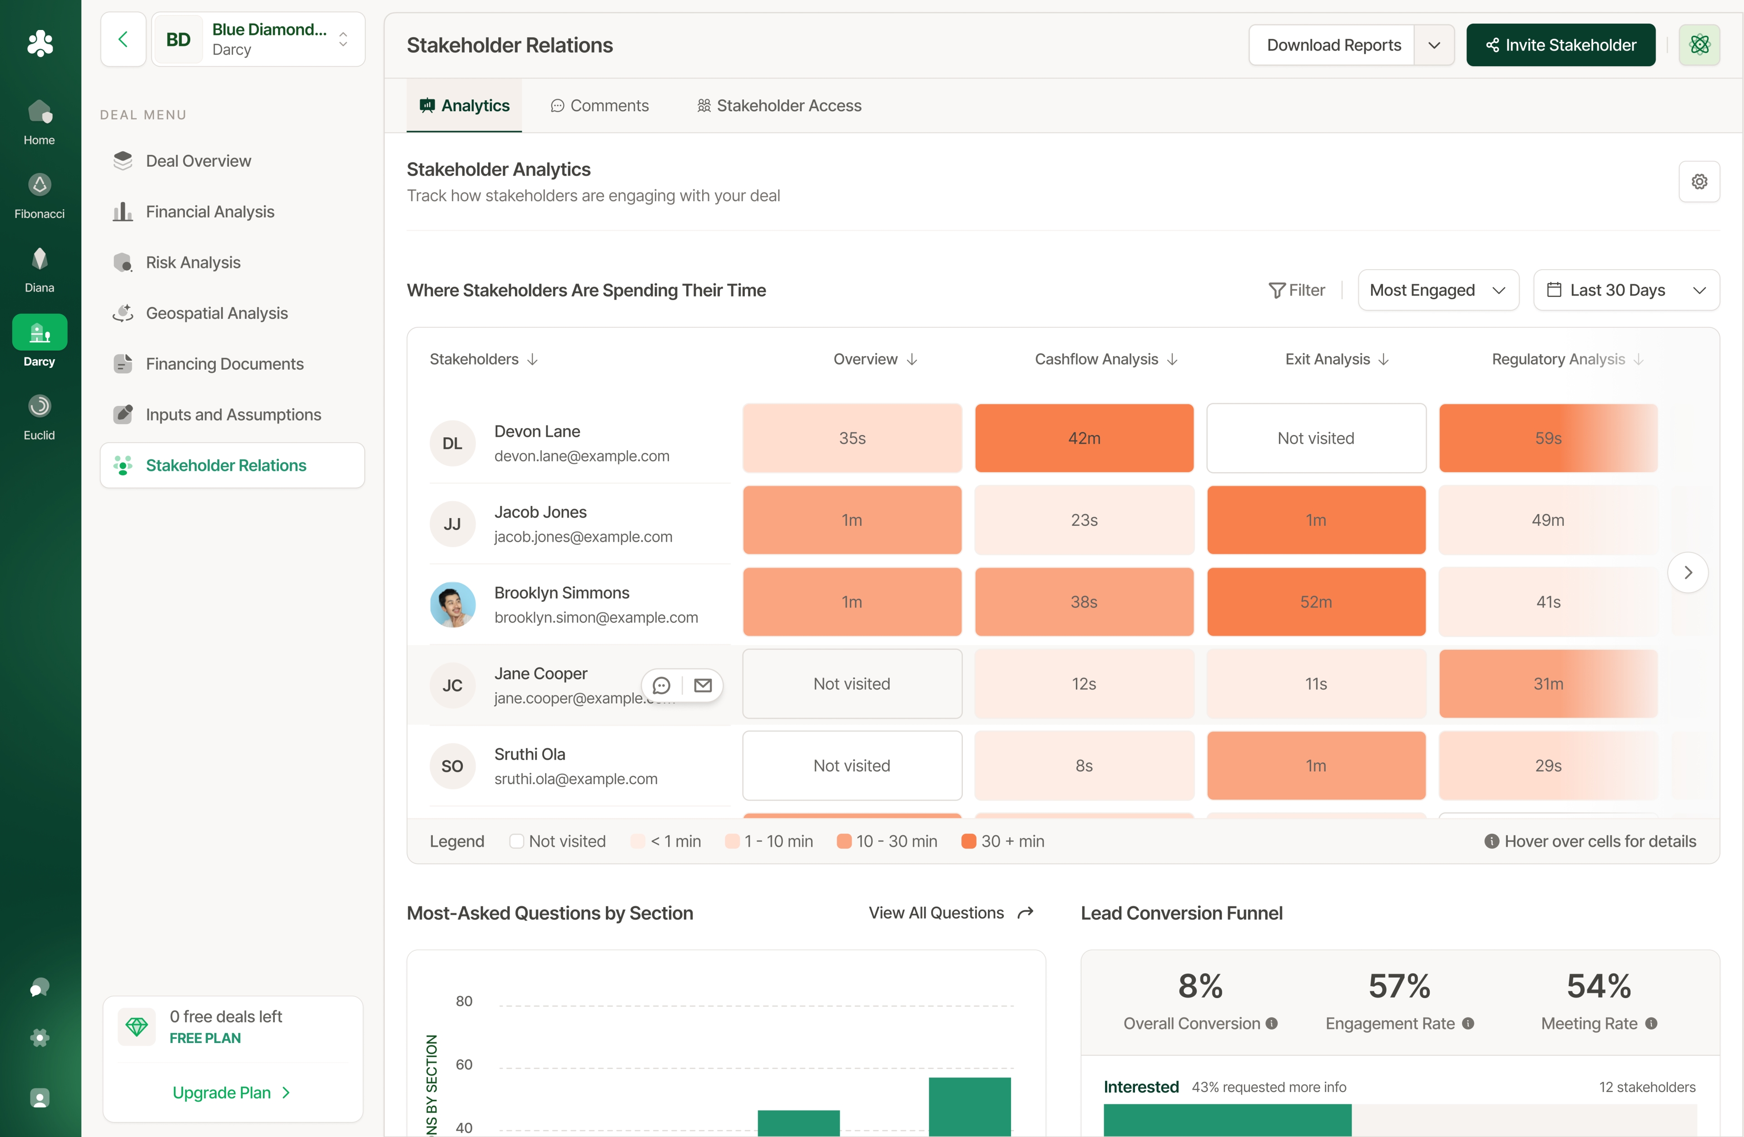Viewport: 1744px width, 1137px height.
Task: Open the Most Engaged sorting dropdown
Action: coord(1437,291)
